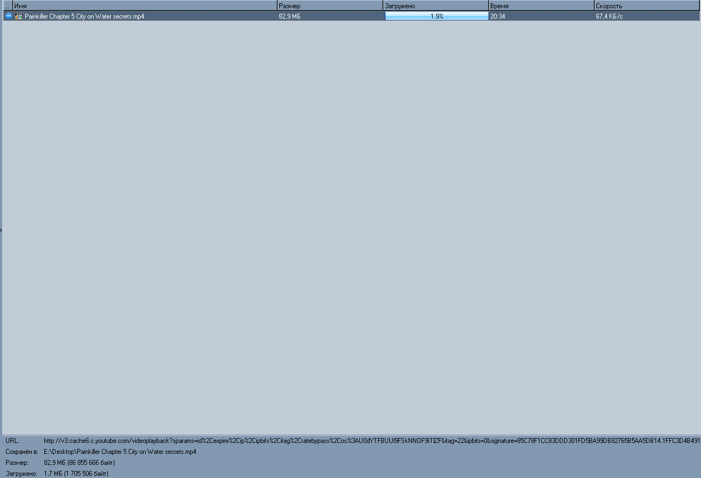Click the 1.9% download progress bar
Screen dimensions: 701x478
436,16
